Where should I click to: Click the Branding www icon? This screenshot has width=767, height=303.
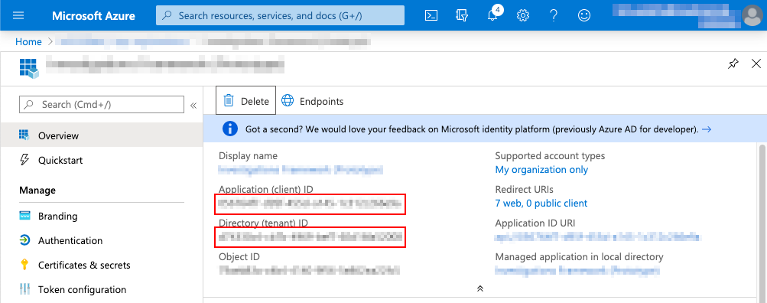click(x=24, y=216)
